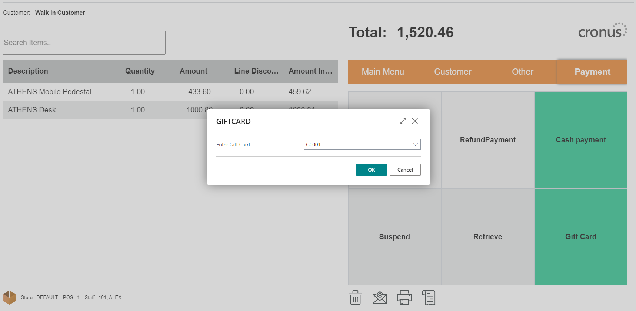Cancel the gift card entry
Image resolution: width=636 pixels, height=311 pixels.
(405, 170)
